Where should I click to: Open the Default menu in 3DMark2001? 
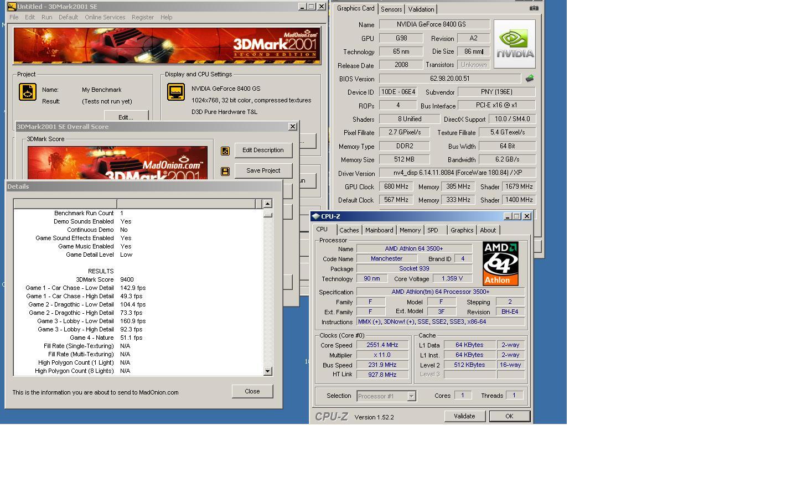[x=69, y=17]
